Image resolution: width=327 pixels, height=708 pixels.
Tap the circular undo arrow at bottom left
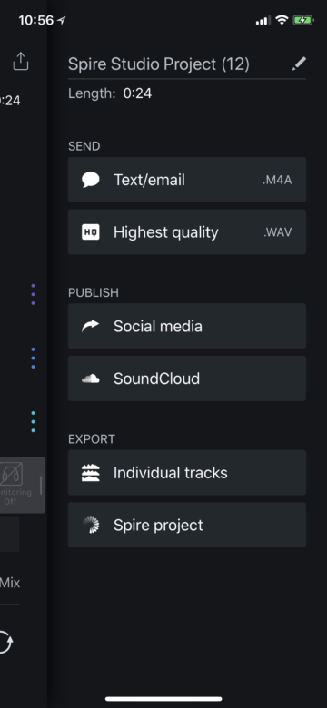[5, 642]
